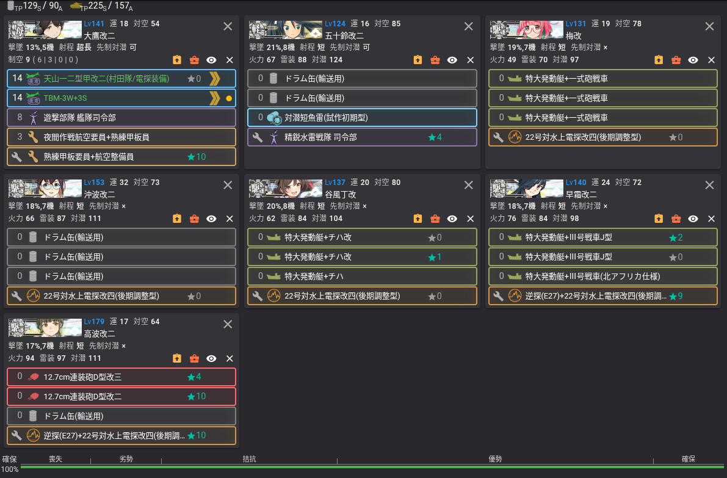Click wrench icon on 五十鈴改二 expansion slot
The width and height of the screenshot is (727, 478).
coord(258,137)
